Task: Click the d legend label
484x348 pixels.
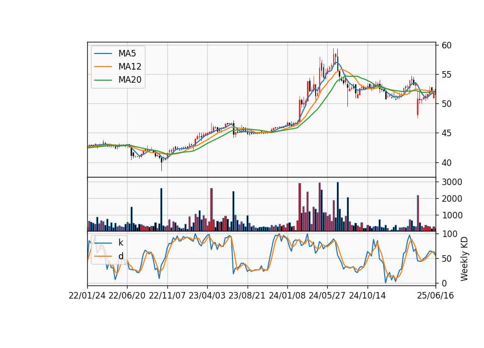Action: pos(120,256)
